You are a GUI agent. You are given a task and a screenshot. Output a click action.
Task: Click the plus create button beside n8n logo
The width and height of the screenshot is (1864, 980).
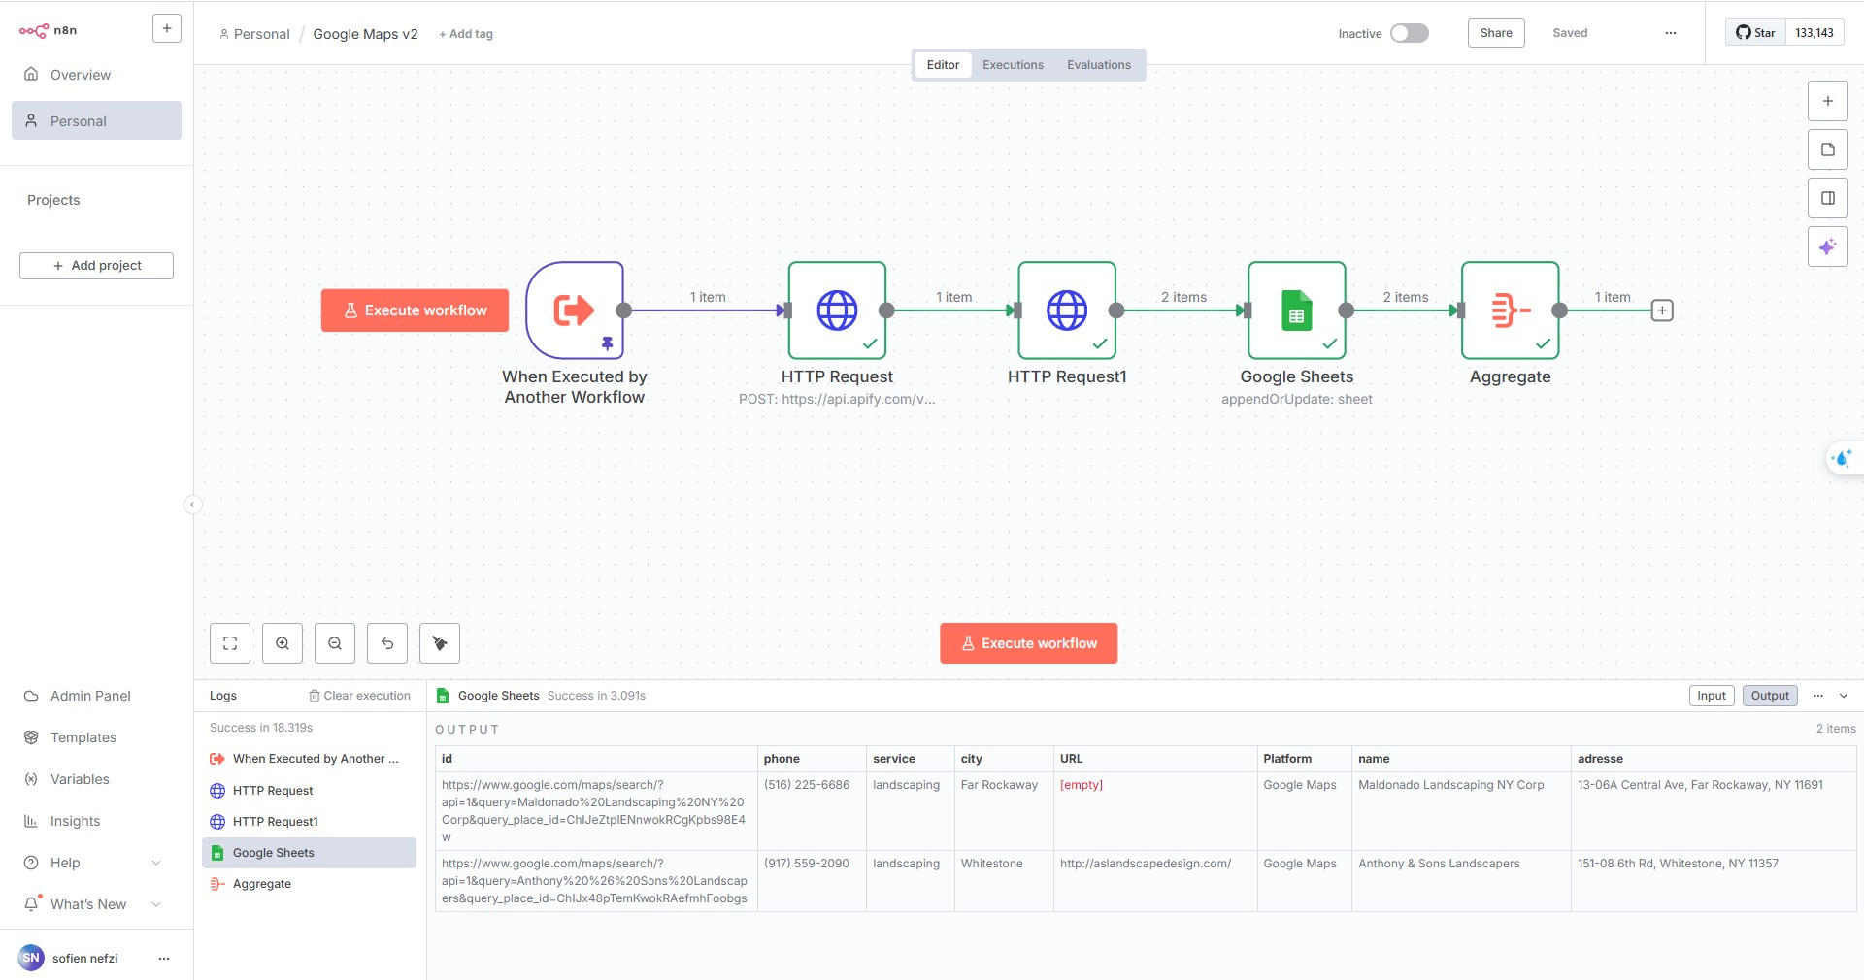167,29
